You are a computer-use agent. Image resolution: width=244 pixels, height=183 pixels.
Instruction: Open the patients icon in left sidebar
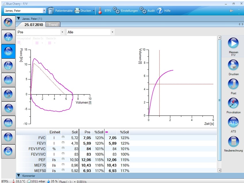8,22
